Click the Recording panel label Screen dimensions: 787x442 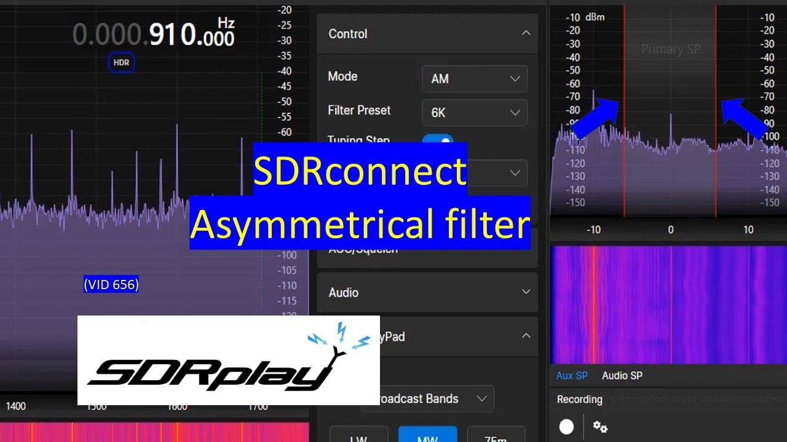click(579, 400)
